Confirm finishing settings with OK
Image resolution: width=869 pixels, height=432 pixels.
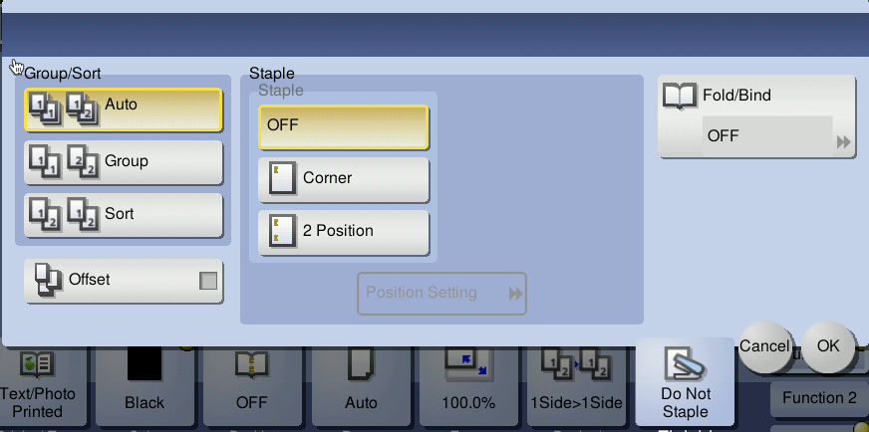tap(828, 345)
